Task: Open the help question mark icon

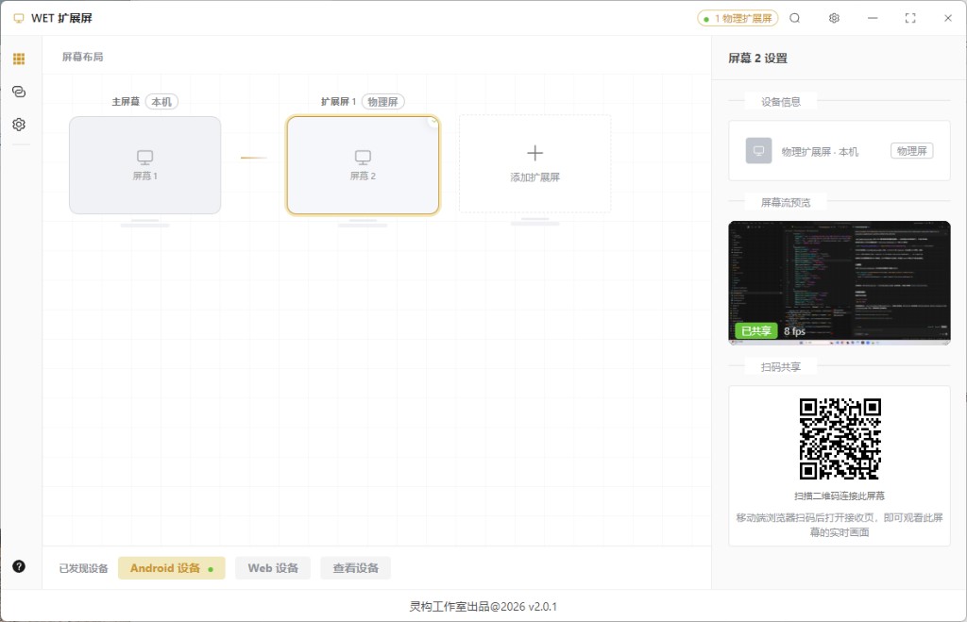Action: pyautogui.click(x=19, y=566)
